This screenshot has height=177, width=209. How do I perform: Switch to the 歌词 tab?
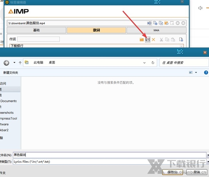point(96,30)
